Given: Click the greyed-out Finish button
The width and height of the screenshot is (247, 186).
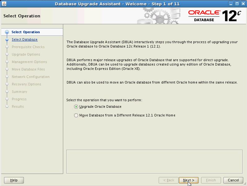Looking at the screenshot, I should (x=211, y=180).
